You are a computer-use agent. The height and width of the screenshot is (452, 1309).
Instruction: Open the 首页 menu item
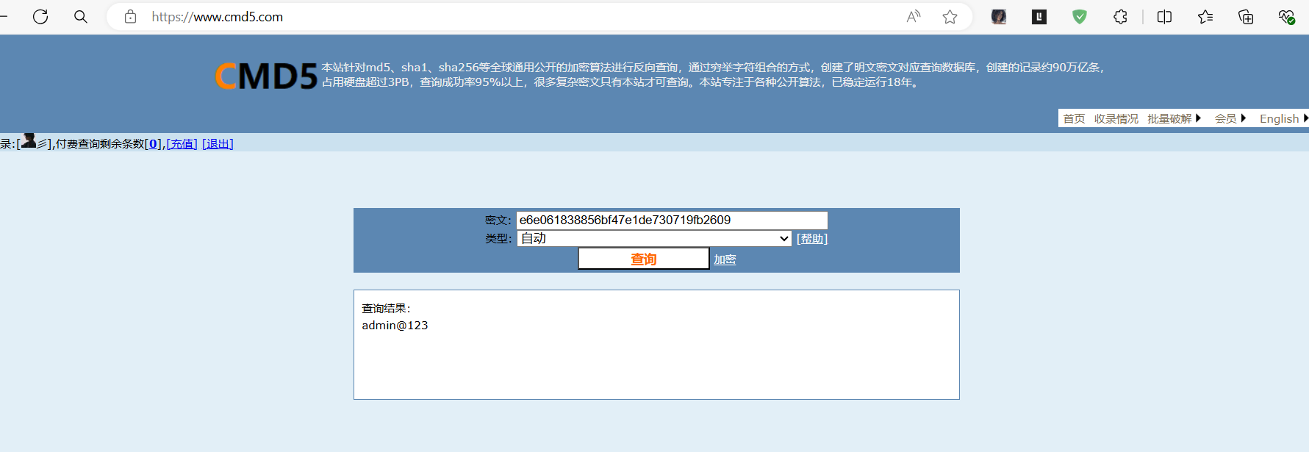click(x=1074, y=118)
